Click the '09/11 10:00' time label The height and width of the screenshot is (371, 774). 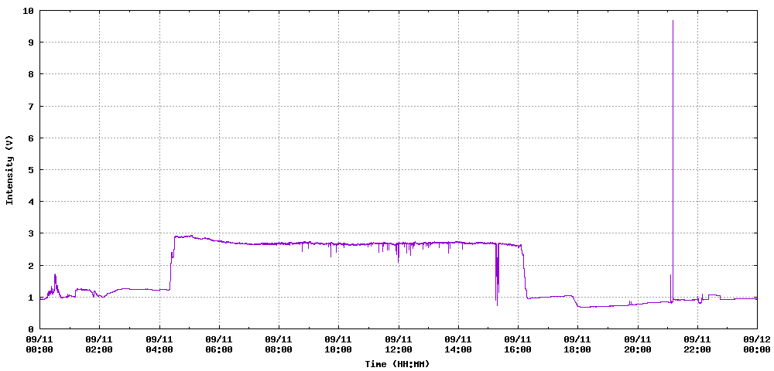click(x=339, y=345)
